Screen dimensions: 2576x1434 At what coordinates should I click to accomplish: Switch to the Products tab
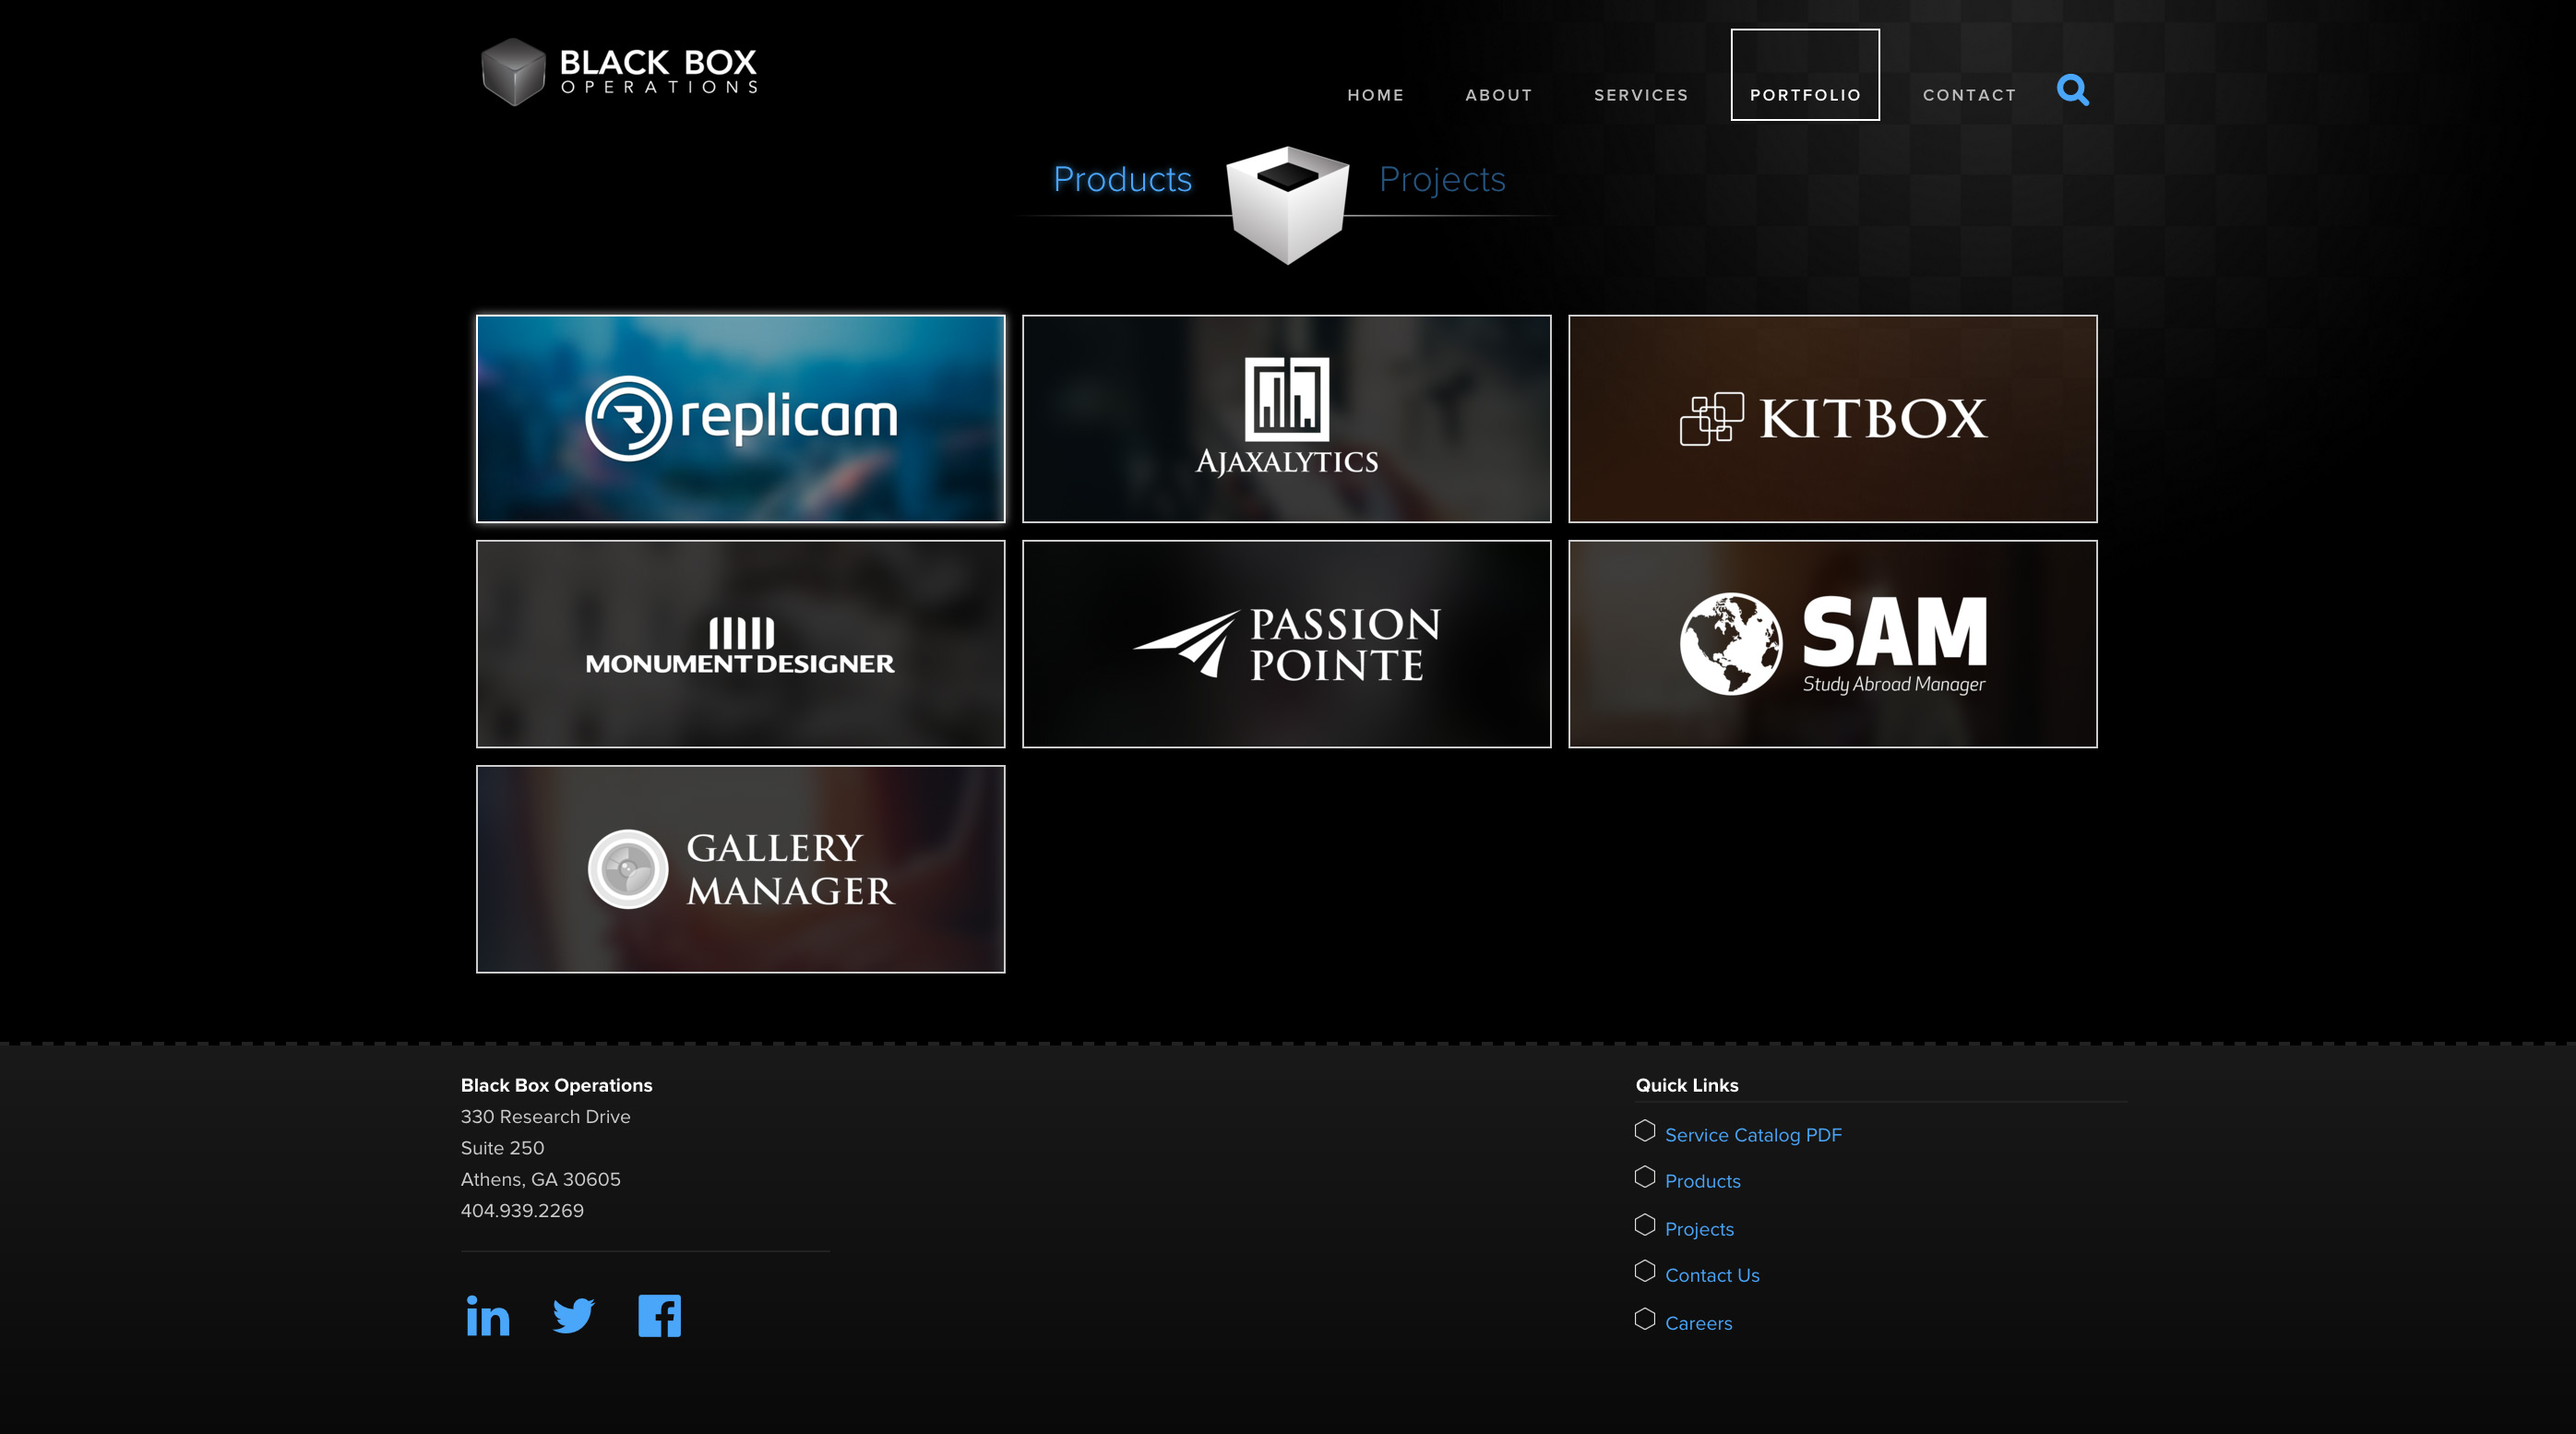point(1122,179)
